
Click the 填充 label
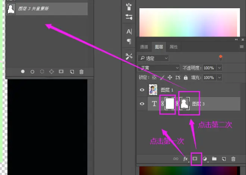196,78
